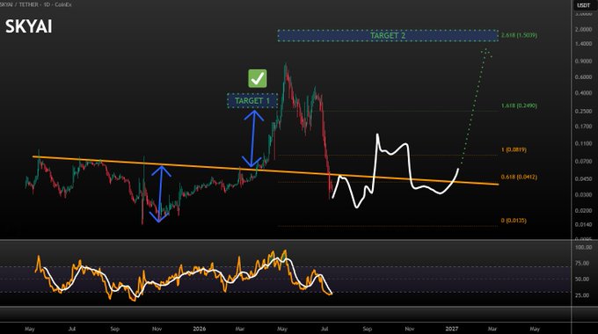Click 0.0700 on the price axis

tap(584, 161)
